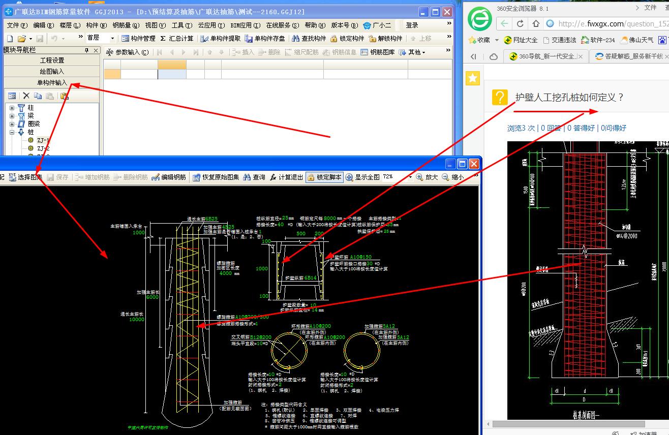Click the browser back arrow

click(x=504, y=23)
